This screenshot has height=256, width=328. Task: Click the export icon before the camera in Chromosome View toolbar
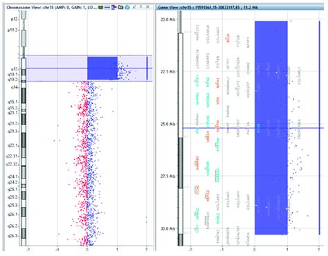pyautogui.click(x=113, y=8)
